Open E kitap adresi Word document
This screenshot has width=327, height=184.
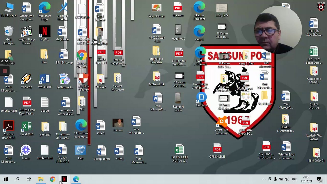pos(101,153)
